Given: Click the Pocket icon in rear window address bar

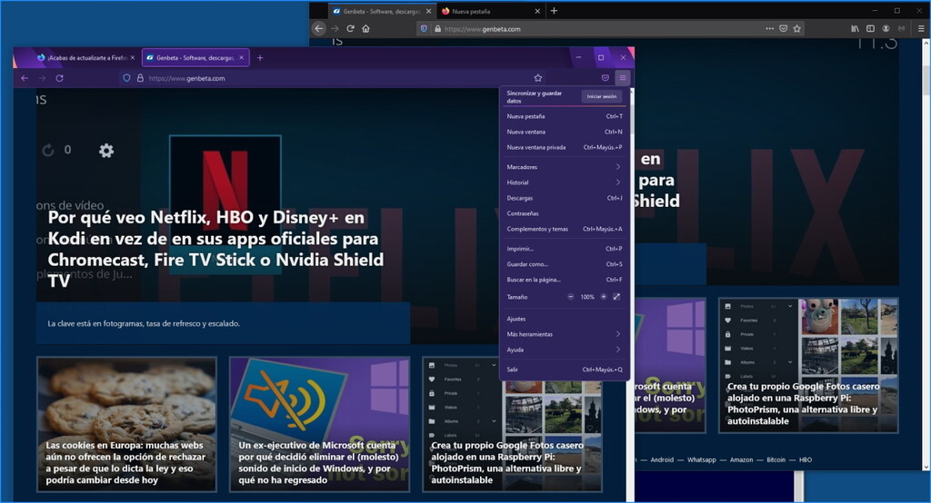Looking at the screenshot, I should [x=783, y=28].
